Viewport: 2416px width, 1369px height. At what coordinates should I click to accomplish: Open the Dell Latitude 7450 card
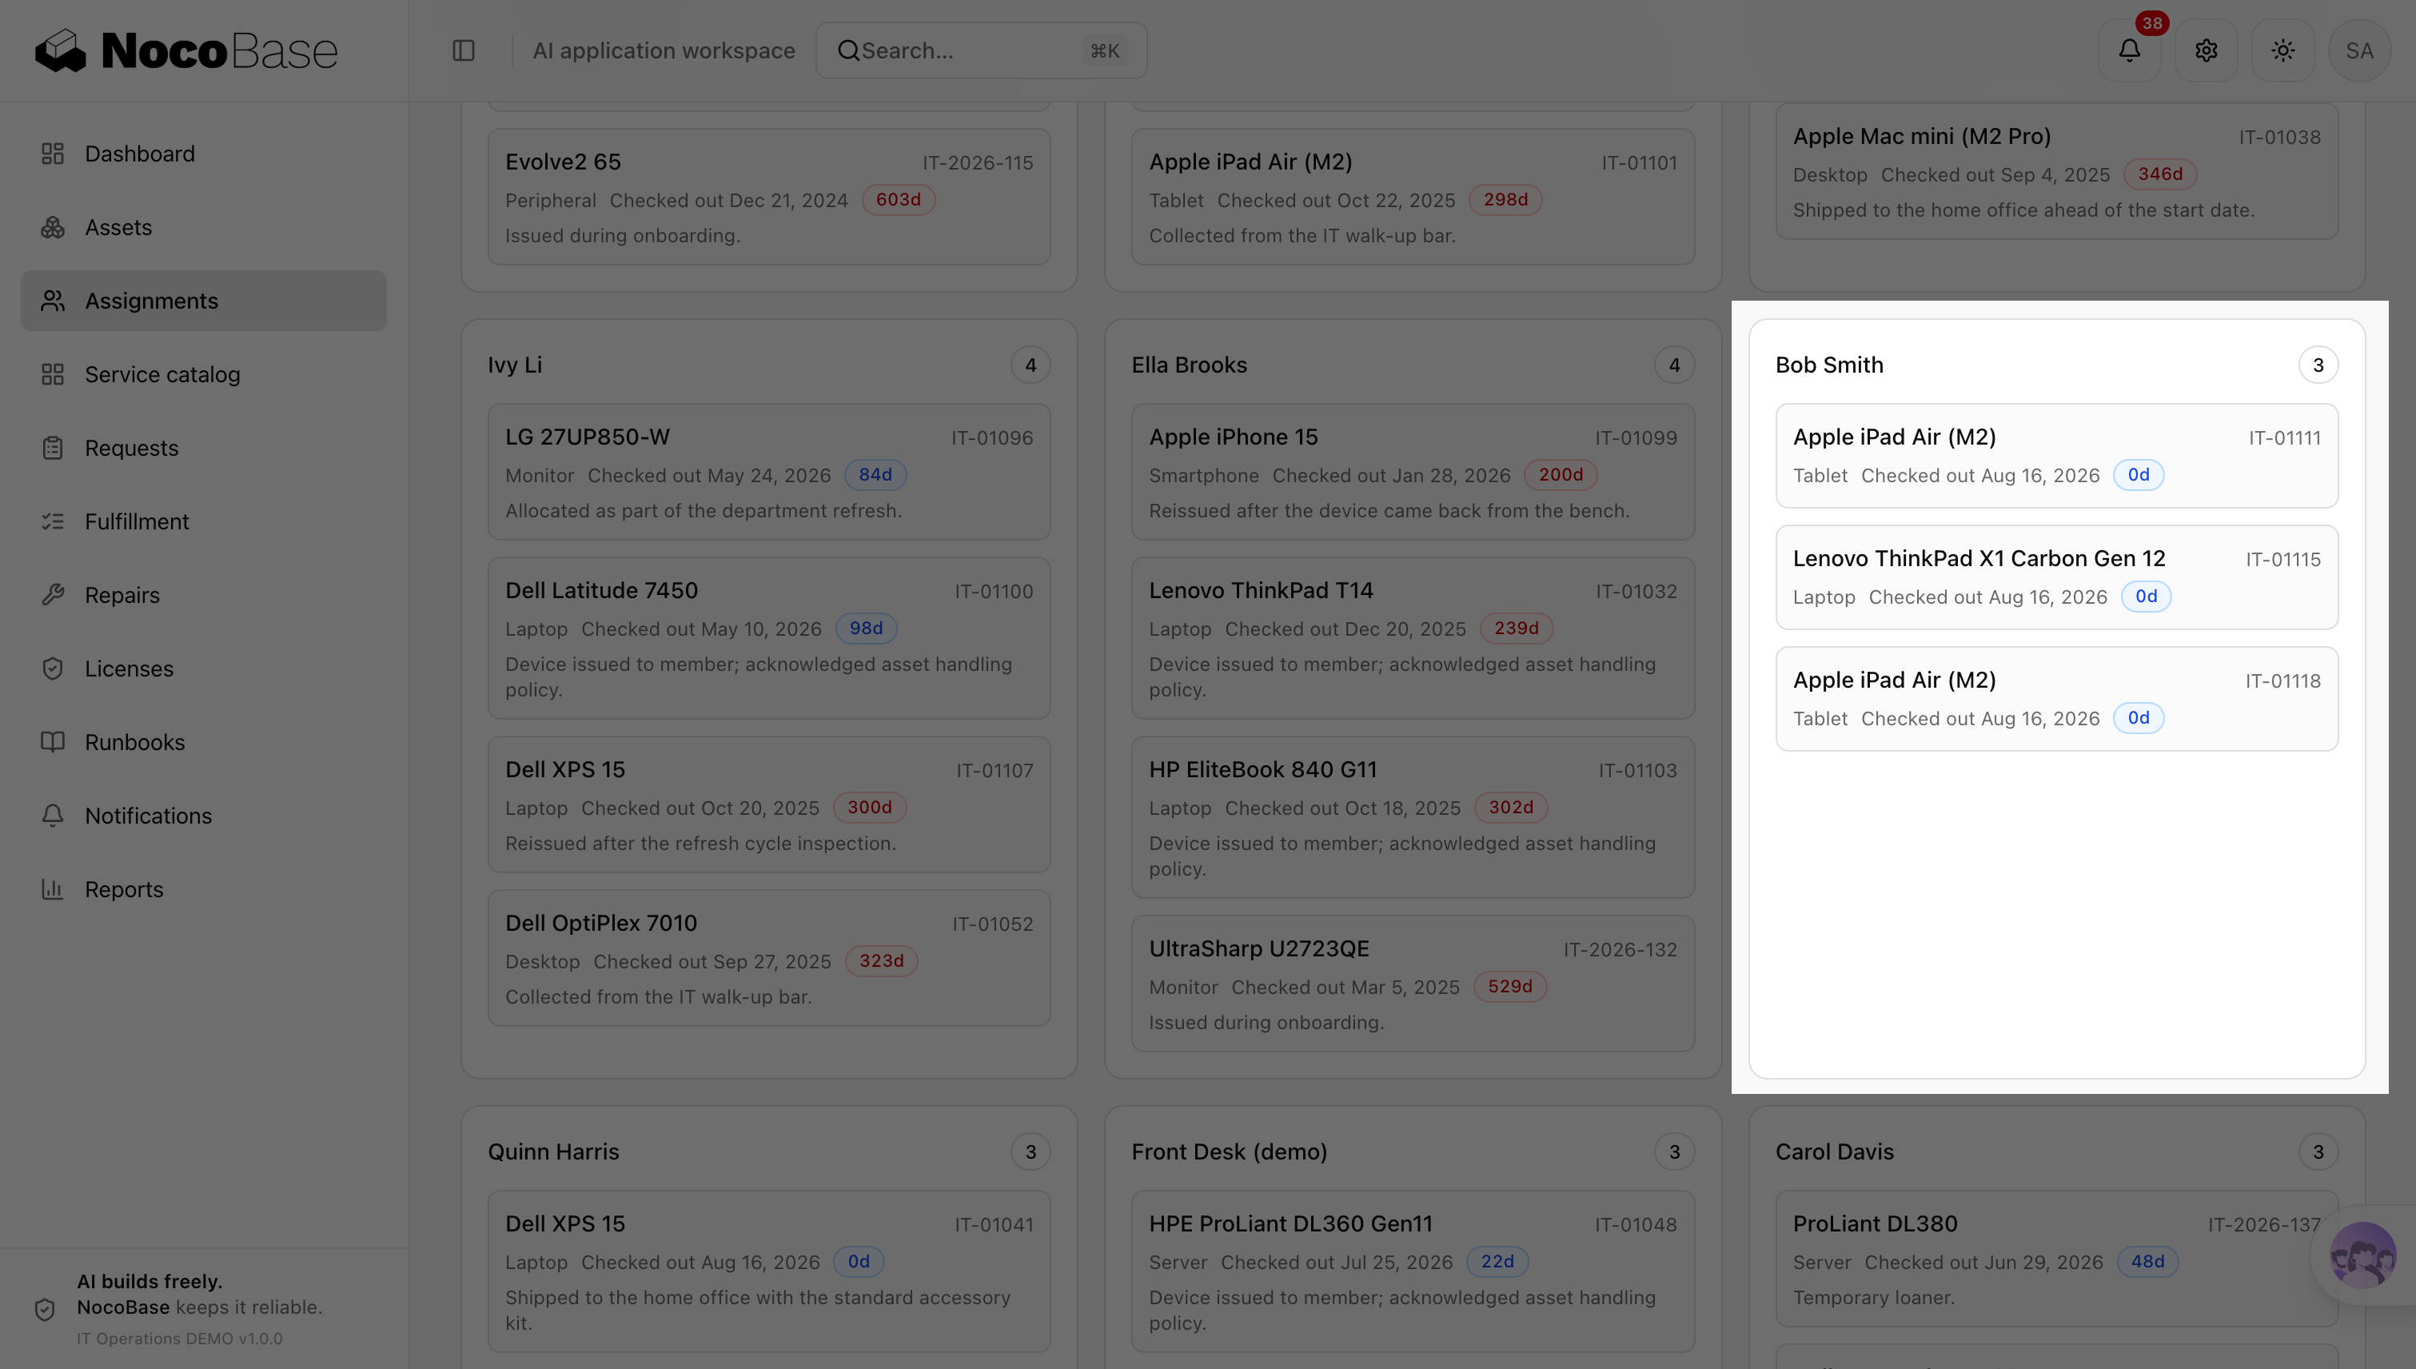(x=769, y=638)
